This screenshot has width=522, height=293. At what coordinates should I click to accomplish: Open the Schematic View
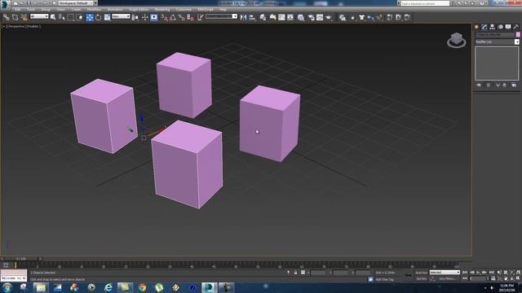[290, 17]
